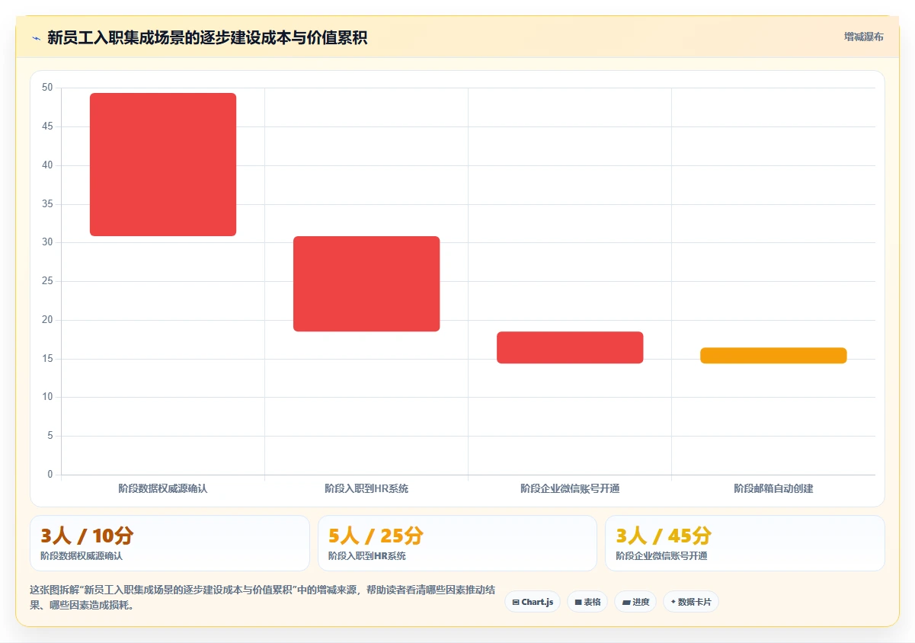
Task: Click card caption 阶段企业微信账号开通 under 3人 / 45分
Action: pos(661,556)
